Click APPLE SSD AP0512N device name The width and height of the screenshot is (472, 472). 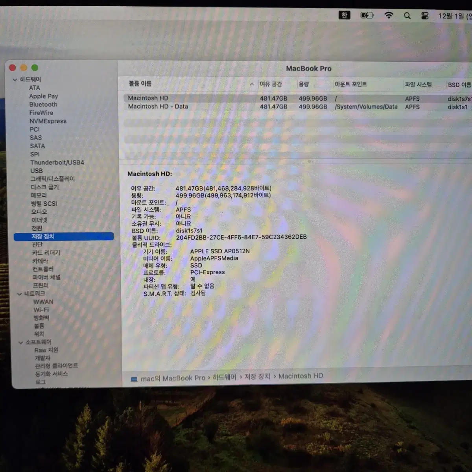click(x=220, y=251)
